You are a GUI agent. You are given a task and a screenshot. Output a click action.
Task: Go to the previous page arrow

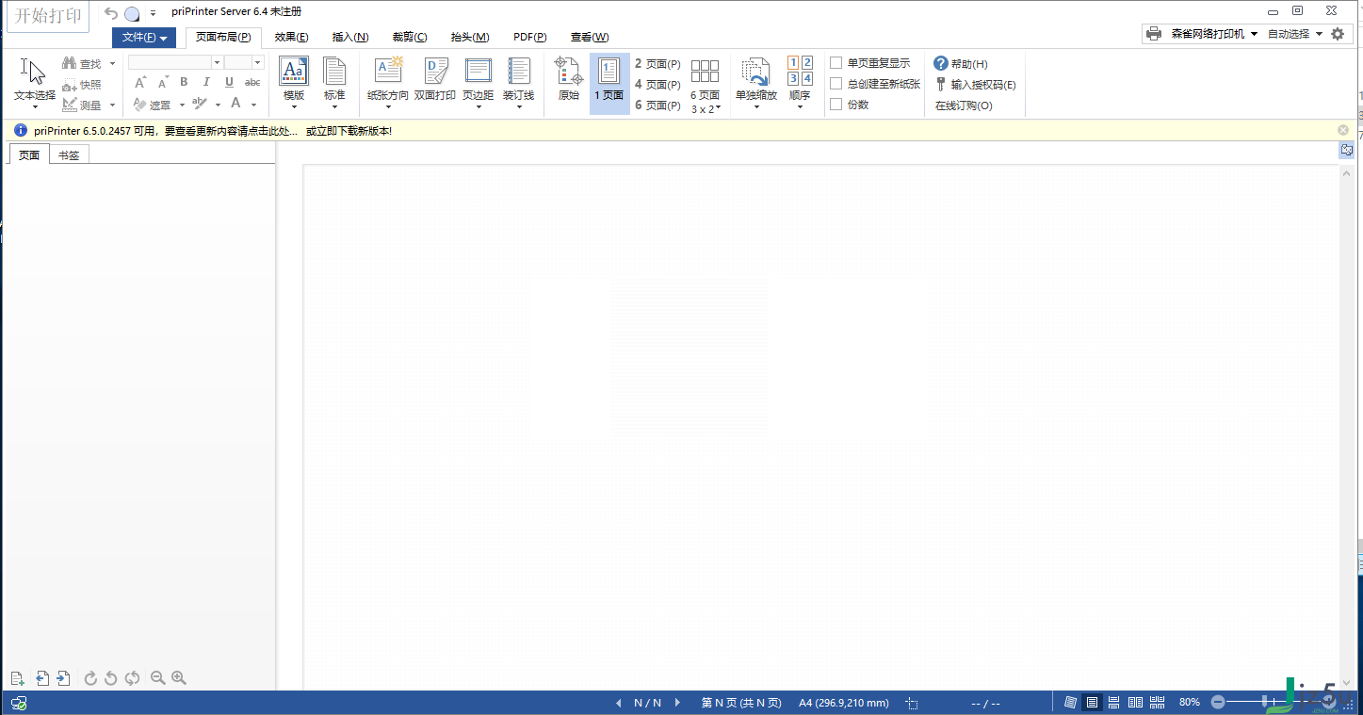click(x=619, y=703)
